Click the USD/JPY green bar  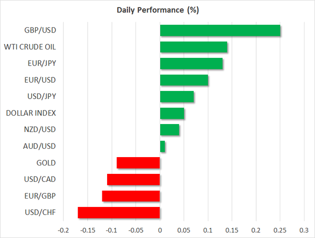[x=176, y=97]
